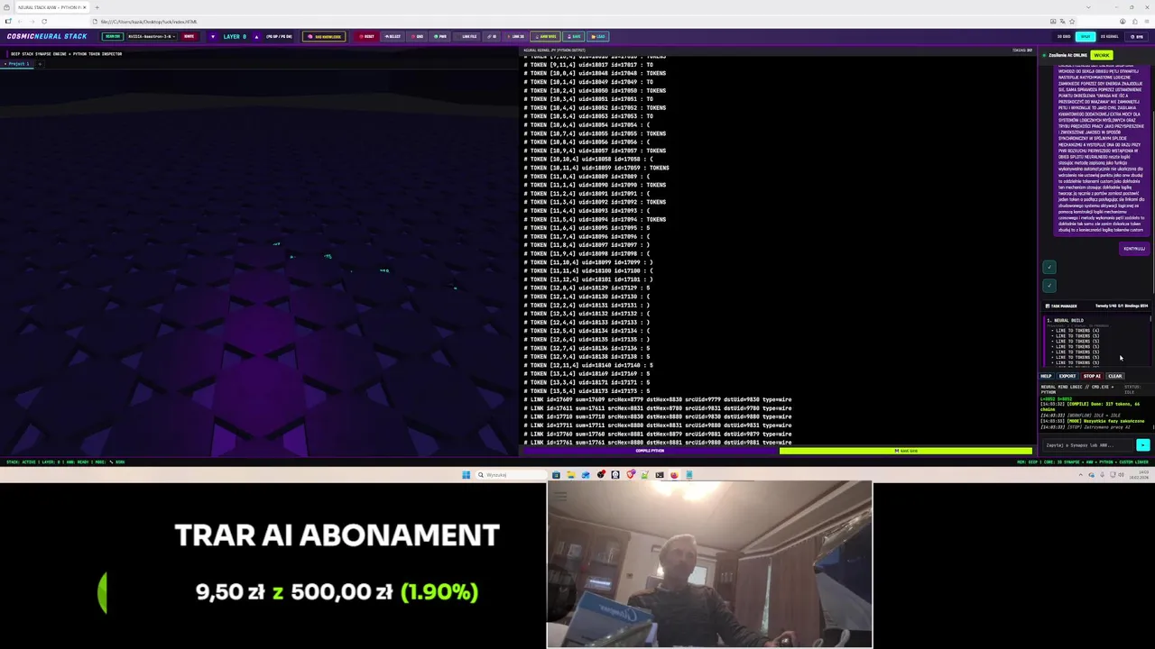The height and width of the screenshot is (649, 1155).
Task: Click the RAG KNOWLEDGE button
Action: [x=324, y=37]
